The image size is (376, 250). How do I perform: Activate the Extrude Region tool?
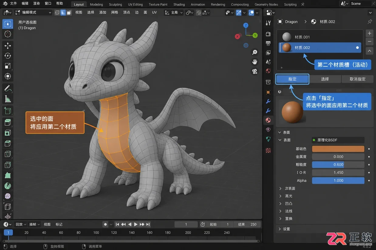click(x=8, y=122)
